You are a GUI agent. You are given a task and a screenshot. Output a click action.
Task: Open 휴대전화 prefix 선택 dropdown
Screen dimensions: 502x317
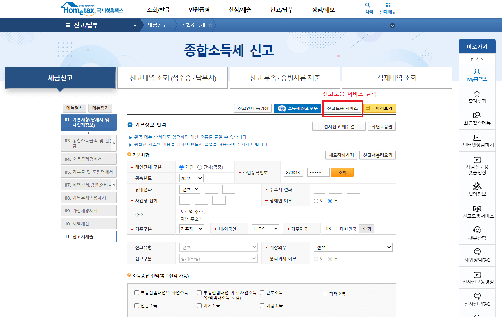[189, 189]
